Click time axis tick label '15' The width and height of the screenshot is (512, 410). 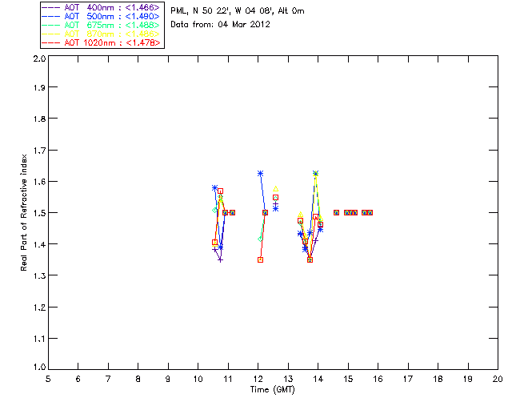(x=348, y=379)
